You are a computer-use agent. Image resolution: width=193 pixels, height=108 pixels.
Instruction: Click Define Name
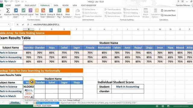89,9
